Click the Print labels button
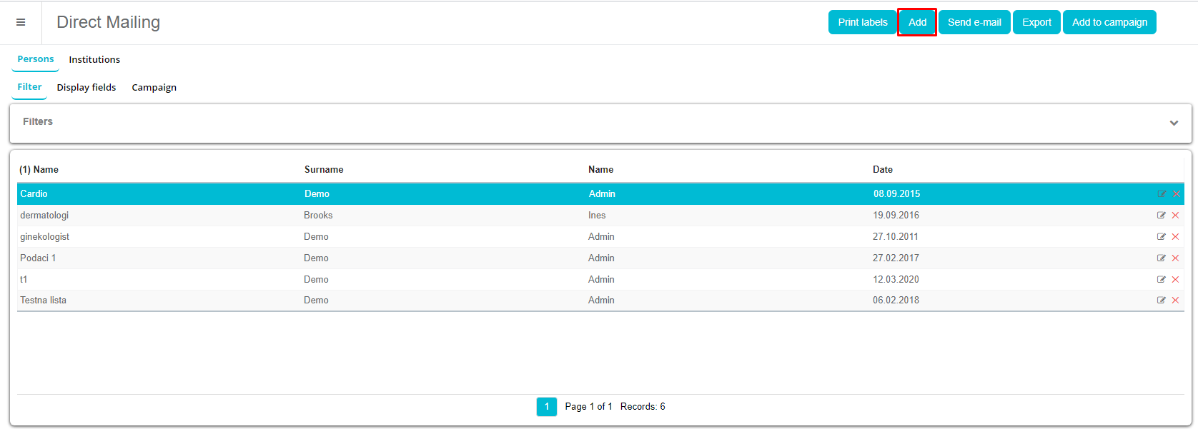1198x429 pixels. click(x=862, y=23)
